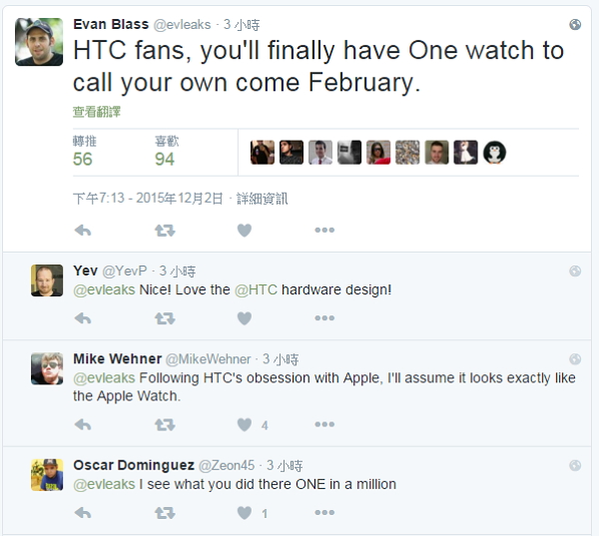
Task: Open the 詳細資訊 details link
Action: tap(263, 199)
